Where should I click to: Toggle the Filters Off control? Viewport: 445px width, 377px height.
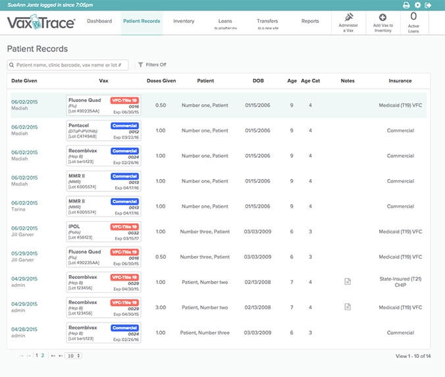(x=152, y=64)
